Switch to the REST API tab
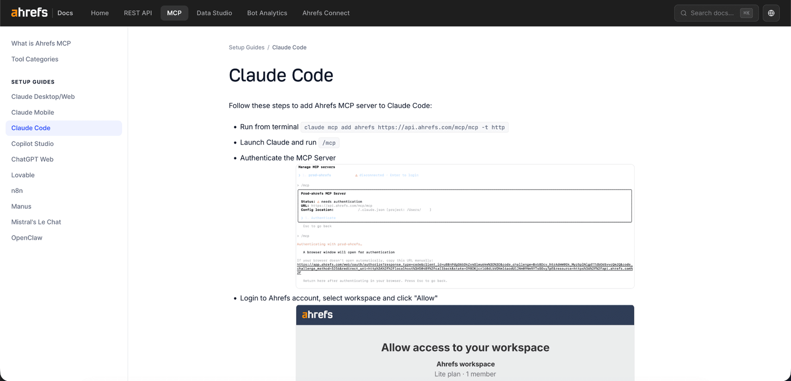 [138, 13]
